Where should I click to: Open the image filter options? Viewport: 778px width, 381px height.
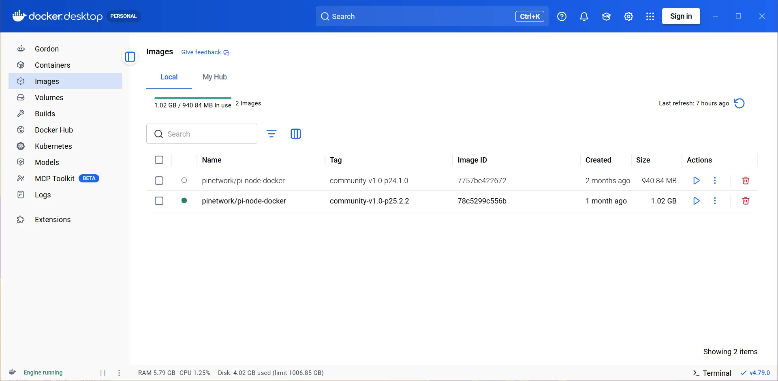(x=271, y=134)
